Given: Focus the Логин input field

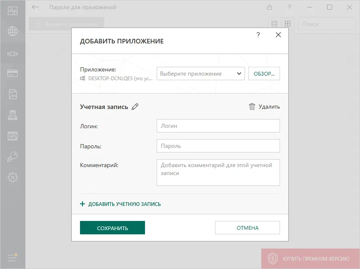Looking at the screenshot, I should 218,125.
